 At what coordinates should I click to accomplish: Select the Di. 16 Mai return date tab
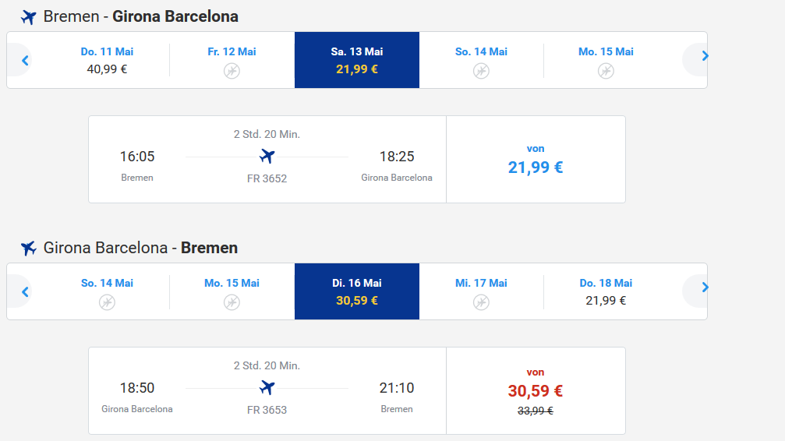point(356,291)
